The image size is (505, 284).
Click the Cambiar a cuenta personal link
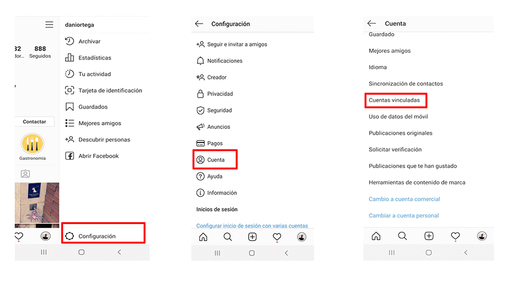pyautogui.click(x=403, y=216)
